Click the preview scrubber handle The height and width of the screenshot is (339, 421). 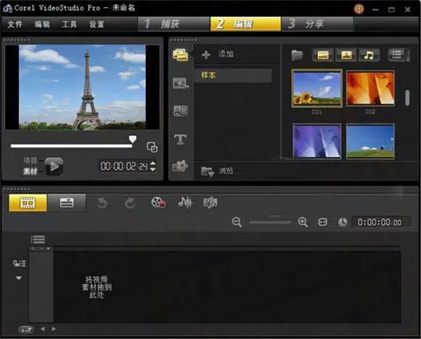133,139
